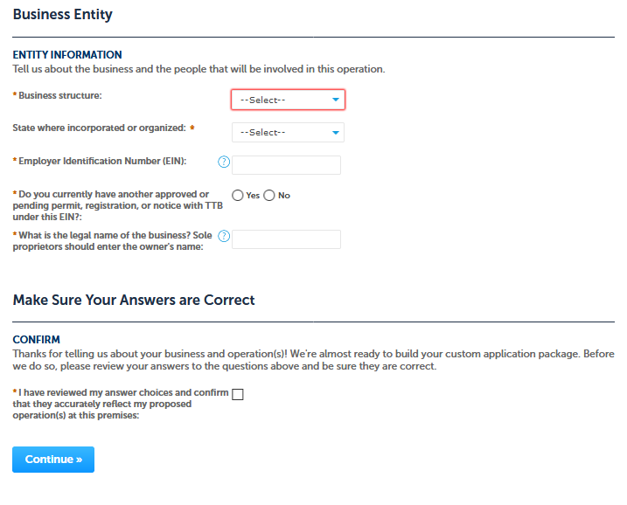The image size is (627, 505).
Task: Click the "I have reviewed my answer choices" label
Action: coord(121,404)
